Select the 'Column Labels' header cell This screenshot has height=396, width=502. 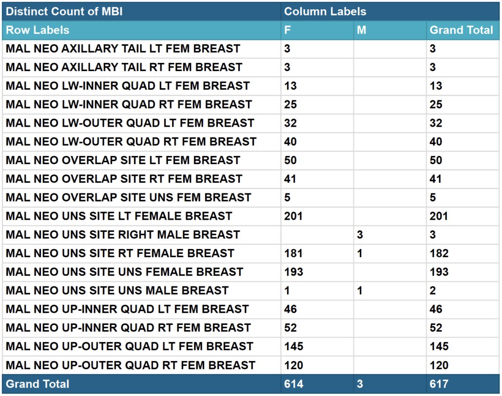[325, 11]
